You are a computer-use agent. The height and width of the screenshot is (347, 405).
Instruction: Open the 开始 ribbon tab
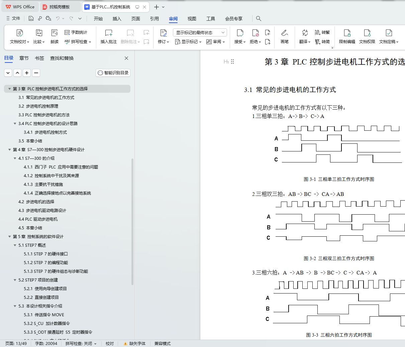(x=98, y=19)
